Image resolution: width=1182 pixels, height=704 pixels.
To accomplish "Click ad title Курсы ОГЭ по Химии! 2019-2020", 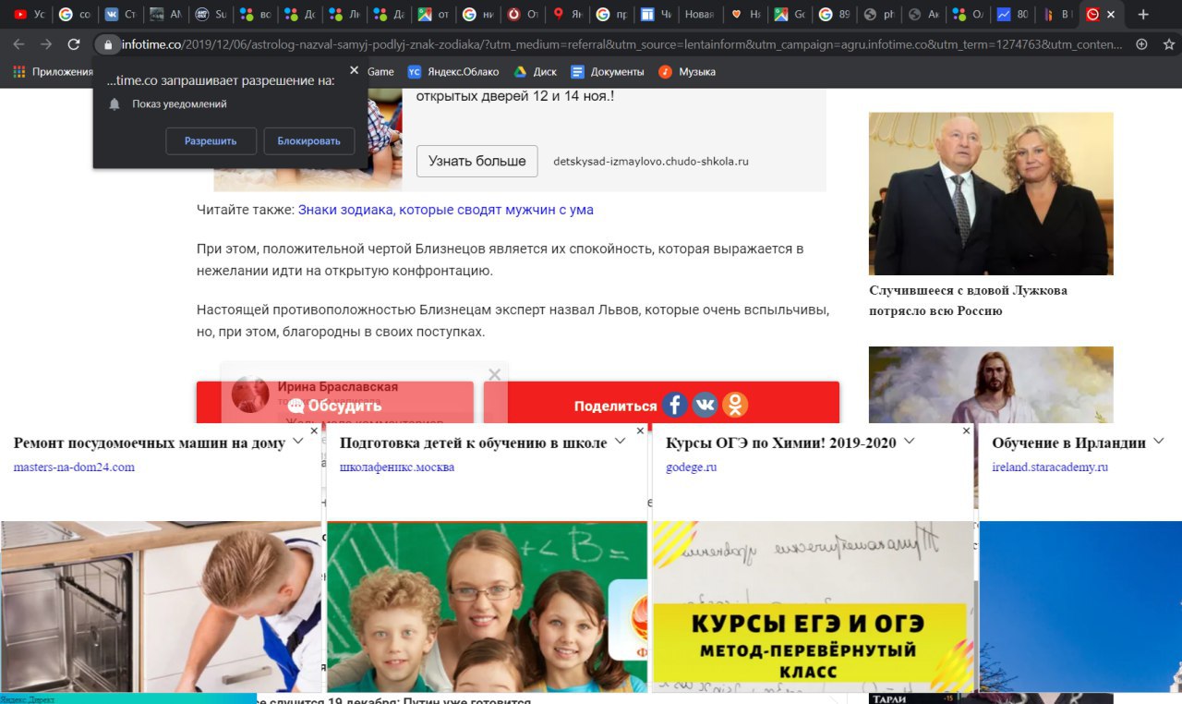I will coord(781,443).
